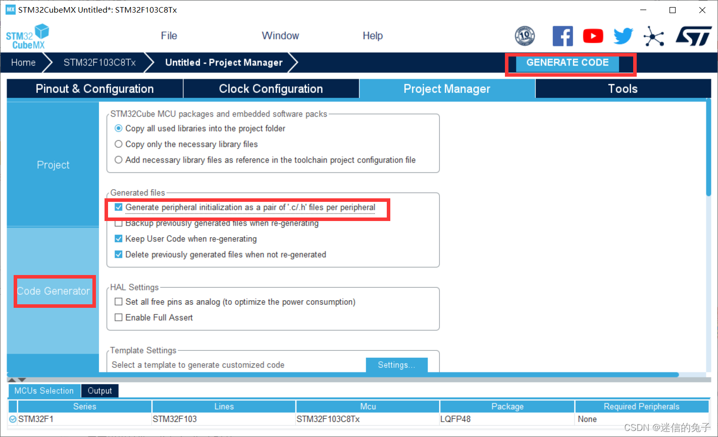Image resolution: width=718 pixels, height=437 pixels.
Task: Enable Set all free pins as analog
Action: coord(118,302)
